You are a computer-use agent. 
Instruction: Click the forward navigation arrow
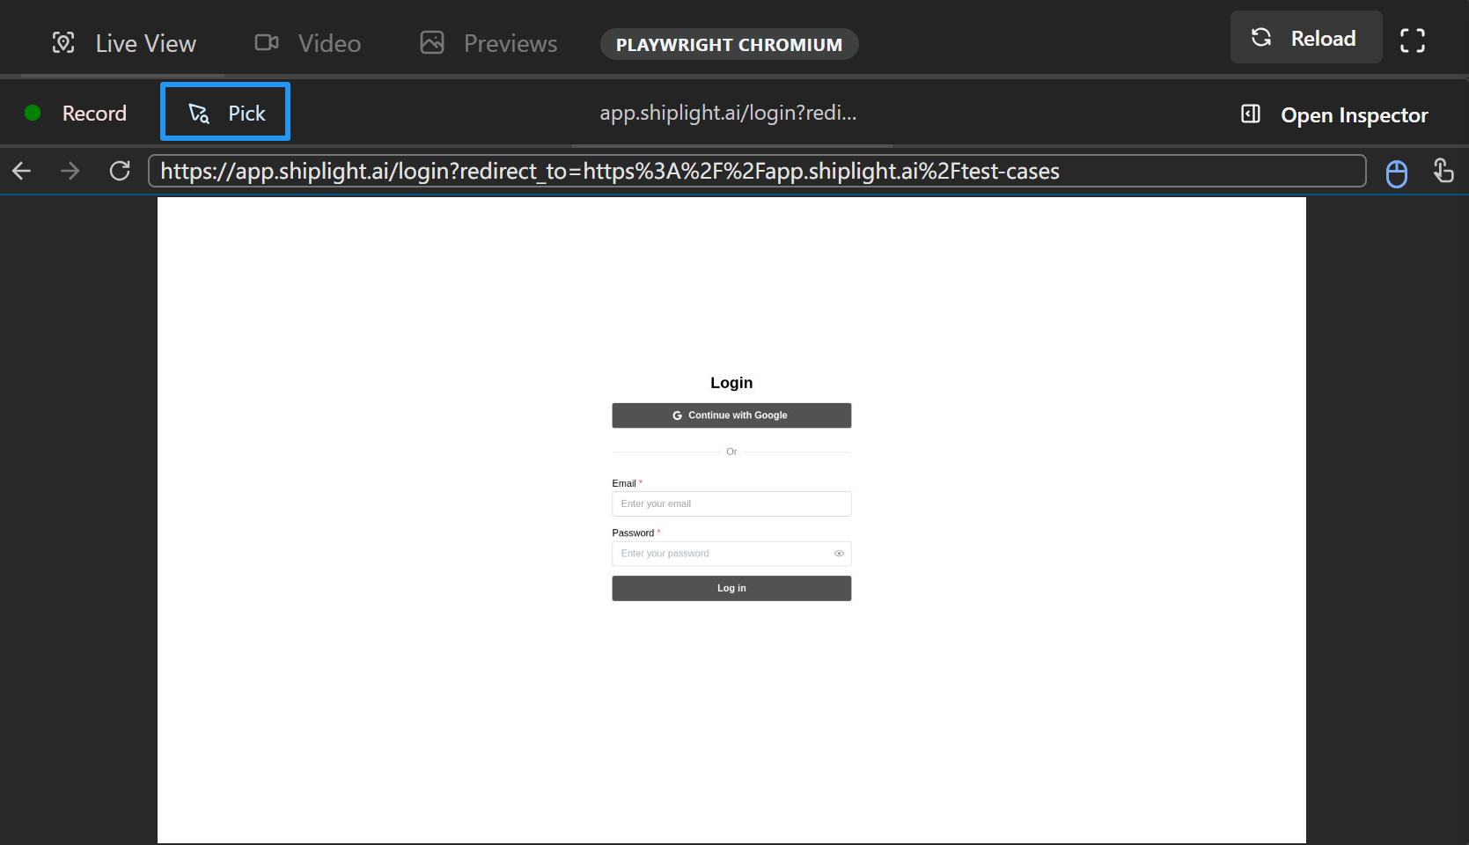tap(70, 170)
